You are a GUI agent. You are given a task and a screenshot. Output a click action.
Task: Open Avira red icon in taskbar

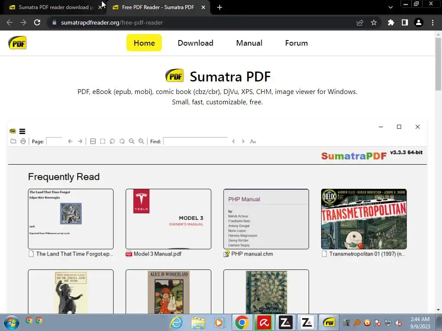point(264,322)
